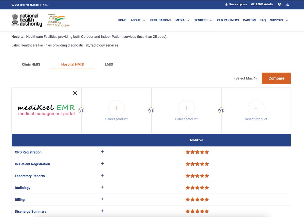Click plus circle in third product slot
304x217 pixels.
point(186,108)
